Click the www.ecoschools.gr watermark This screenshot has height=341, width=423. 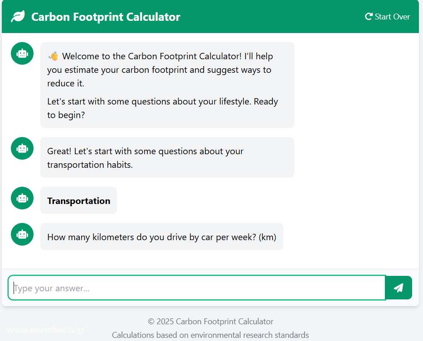[x=45, y=330]
